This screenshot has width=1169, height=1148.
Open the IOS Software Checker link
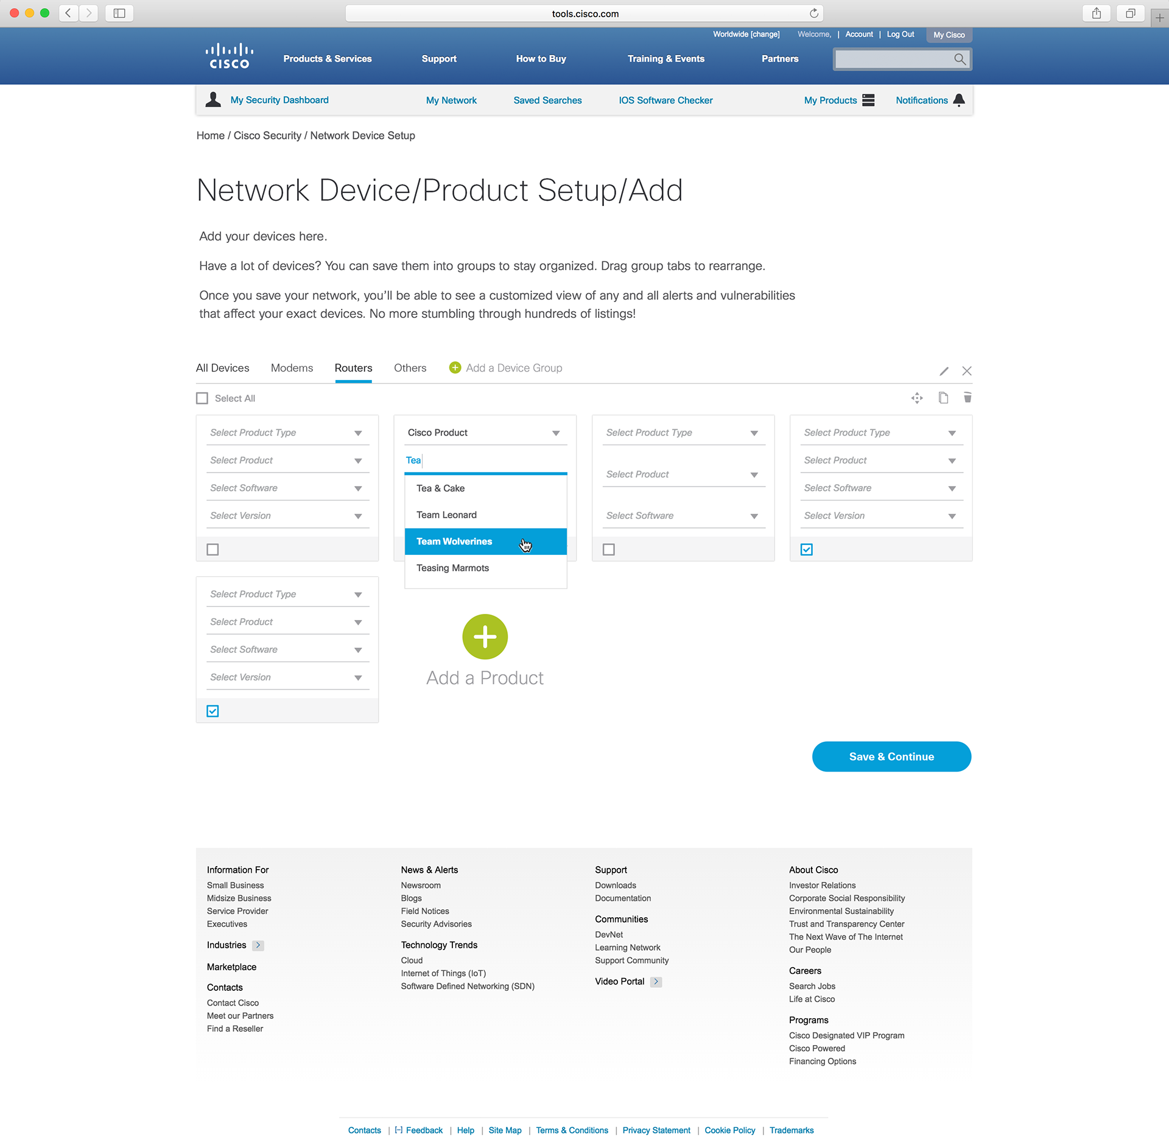coord(665,100)
